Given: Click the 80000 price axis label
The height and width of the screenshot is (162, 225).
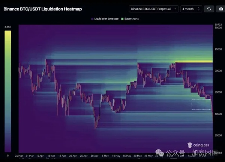Looking at the screenshot, I should tap(218, 27).
